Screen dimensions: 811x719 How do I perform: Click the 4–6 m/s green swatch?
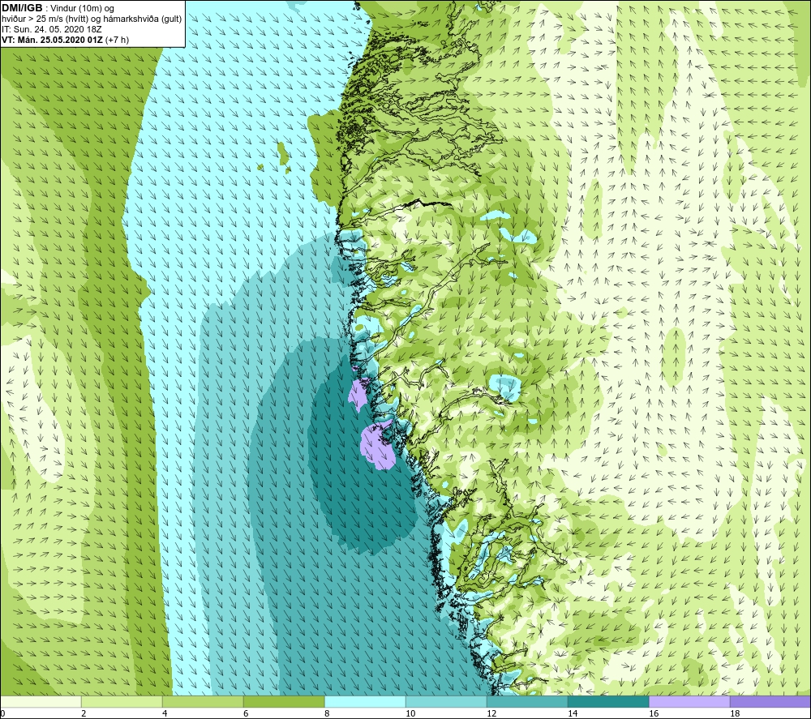pos(203,701)
